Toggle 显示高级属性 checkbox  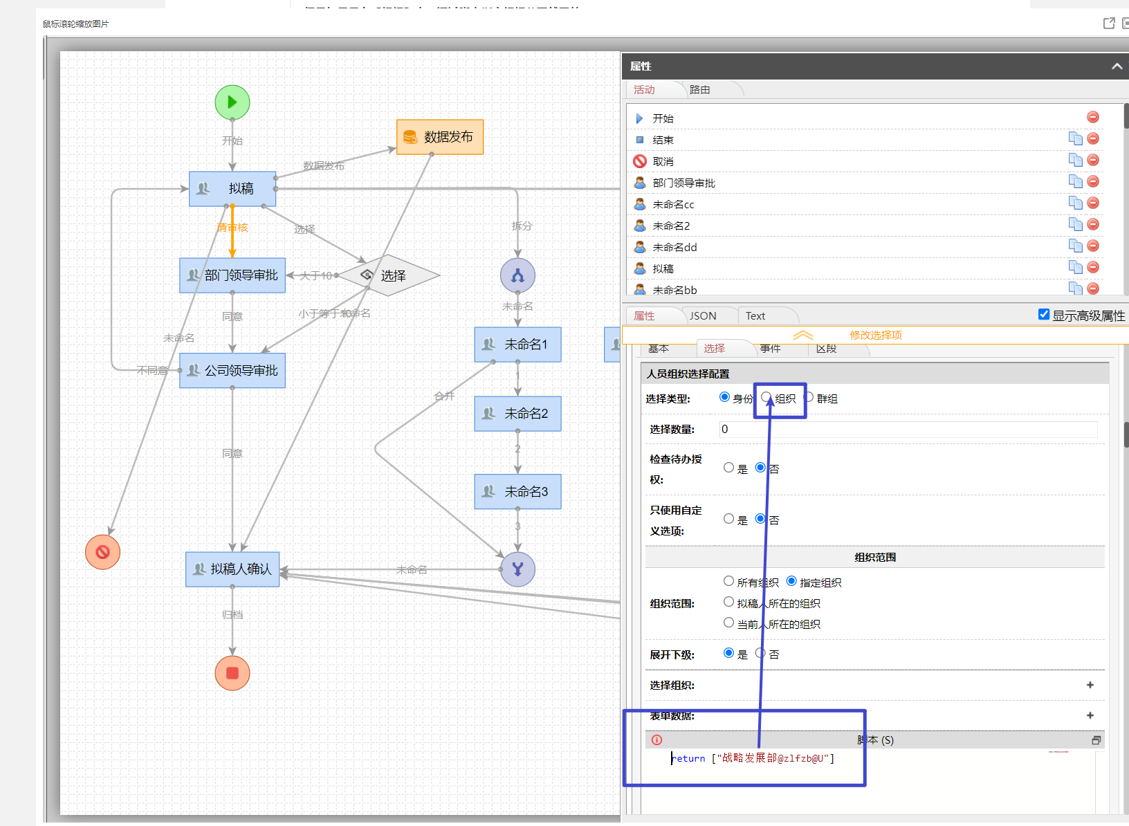tap(1044, 315)
